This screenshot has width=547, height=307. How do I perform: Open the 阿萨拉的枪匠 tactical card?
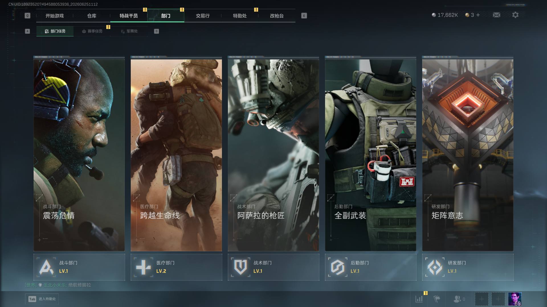tap(273, 153)
